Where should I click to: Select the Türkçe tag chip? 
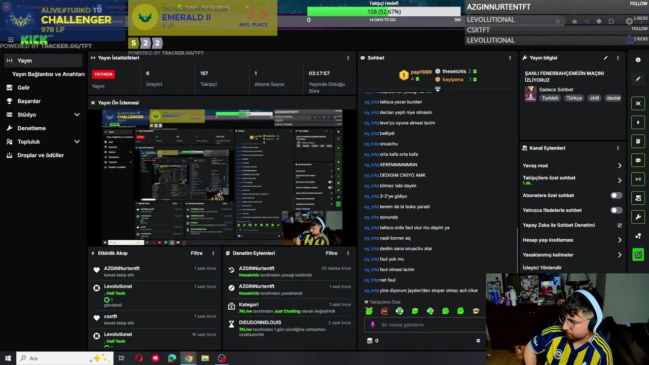pos(574,98)
